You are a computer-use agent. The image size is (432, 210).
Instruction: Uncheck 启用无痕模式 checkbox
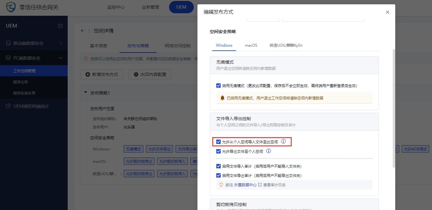click(x=218, y=86)
